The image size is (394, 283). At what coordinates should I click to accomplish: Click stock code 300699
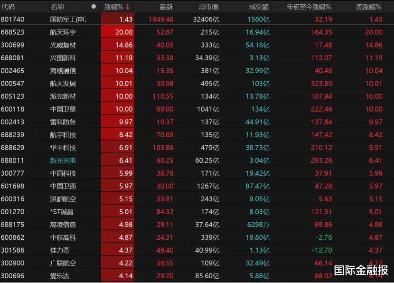click(13, 45)
